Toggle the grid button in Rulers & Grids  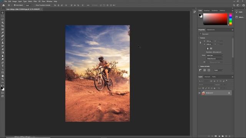click(204, 70)
